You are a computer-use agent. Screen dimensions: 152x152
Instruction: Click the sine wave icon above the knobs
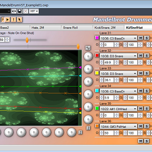tap(88, 48)
